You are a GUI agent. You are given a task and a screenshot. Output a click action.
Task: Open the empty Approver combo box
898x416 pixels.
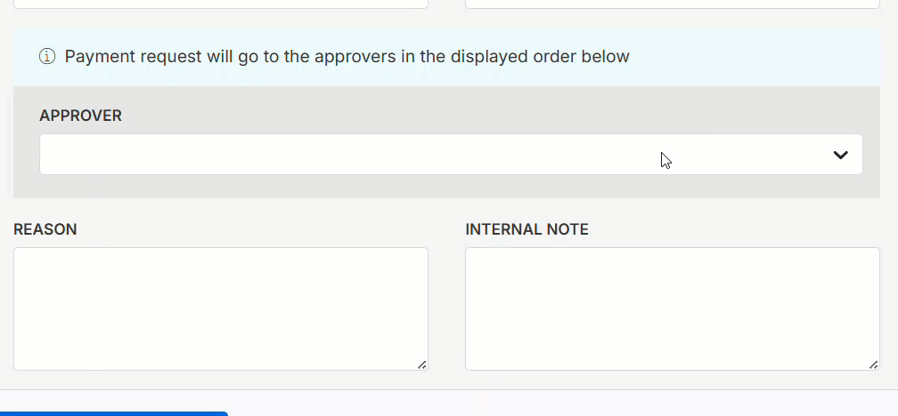point(451,155)
